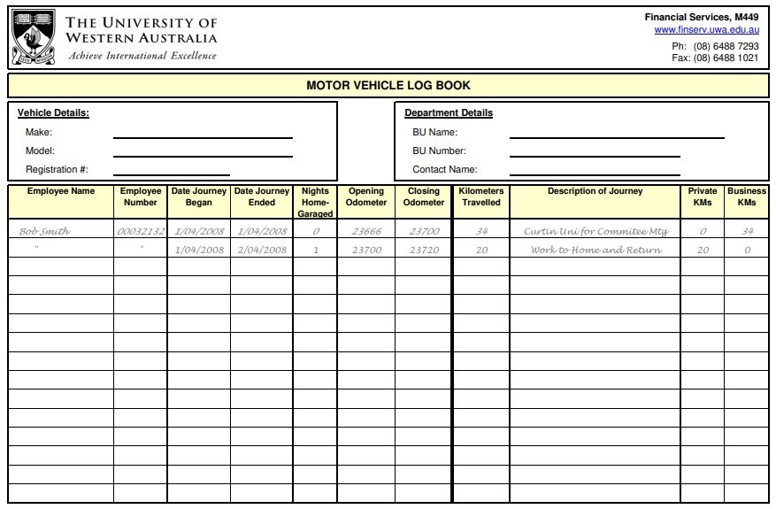Image resolution: width=776 pixels, height=509 pixels.
Task: Click the MOTOR VEHICLE LOG BOOK title bar
Action: [388, 86]
